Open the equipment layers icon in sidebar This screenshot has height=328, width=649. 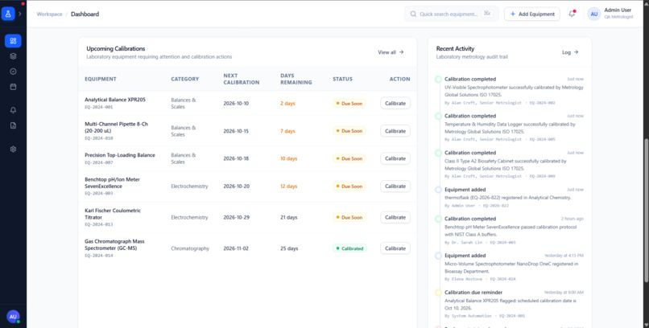coord(13,56)
